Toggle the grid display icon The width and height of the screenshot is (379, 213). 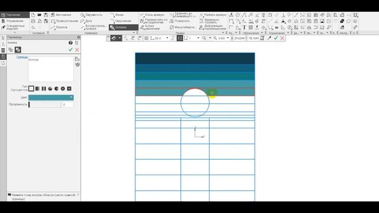146,38
